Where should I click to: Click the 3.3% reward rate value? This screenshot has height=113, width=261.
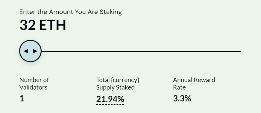click(x=182, y=98)
